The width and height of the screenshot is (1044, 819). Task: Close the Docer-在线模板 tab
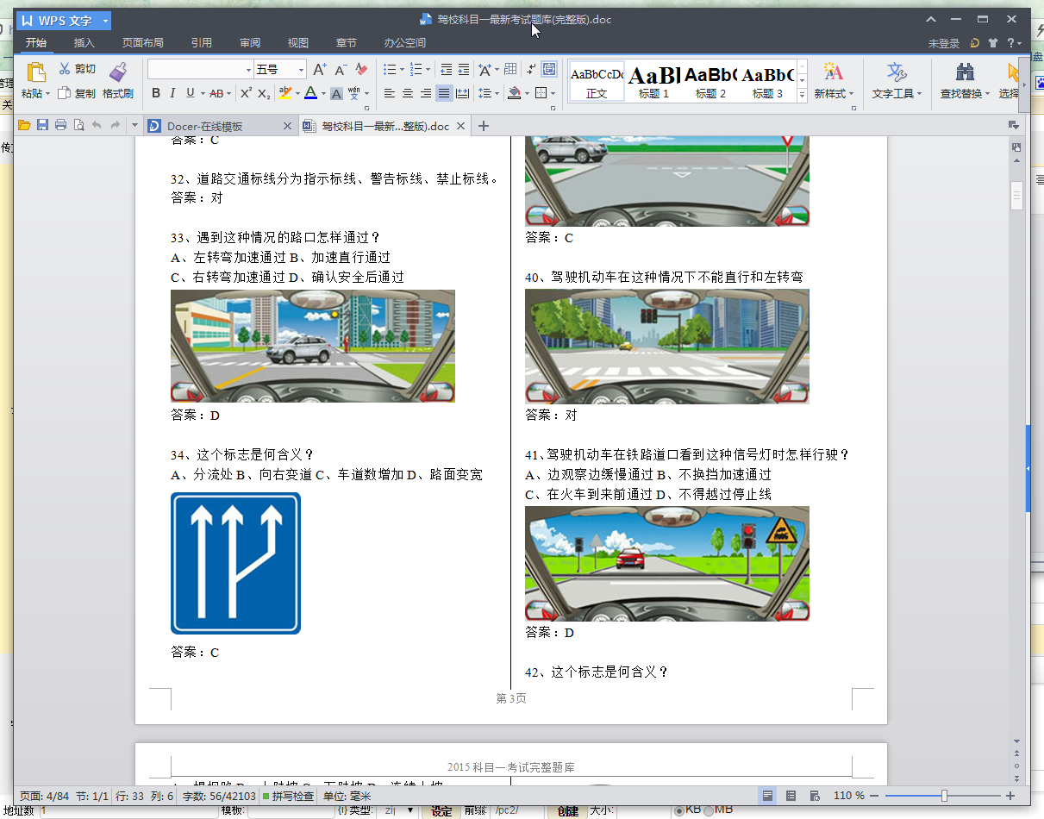tap(288, 126)
